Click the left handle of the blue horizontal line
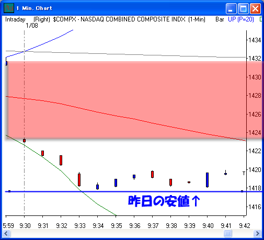Screen dimensions: 264x240 click(x=9, y=191)
